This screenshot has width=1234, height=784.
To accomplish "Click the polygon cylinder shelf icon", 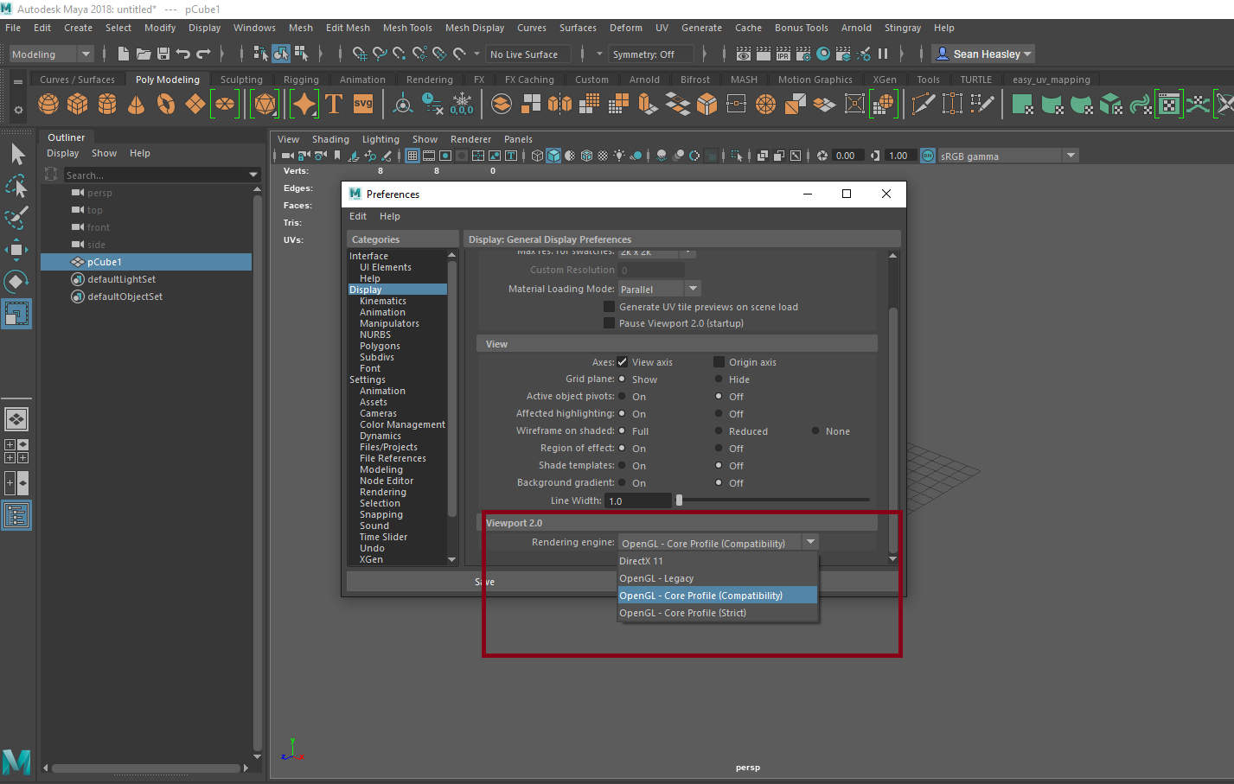I will tap(107, 105).
